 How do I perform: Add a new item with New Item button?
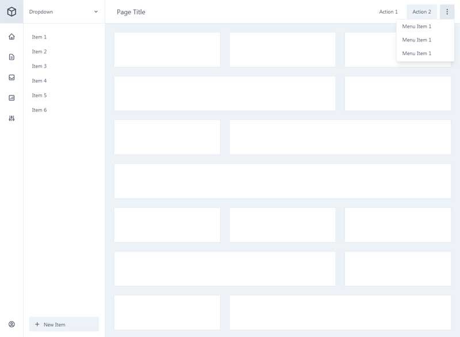coord(64,324)
